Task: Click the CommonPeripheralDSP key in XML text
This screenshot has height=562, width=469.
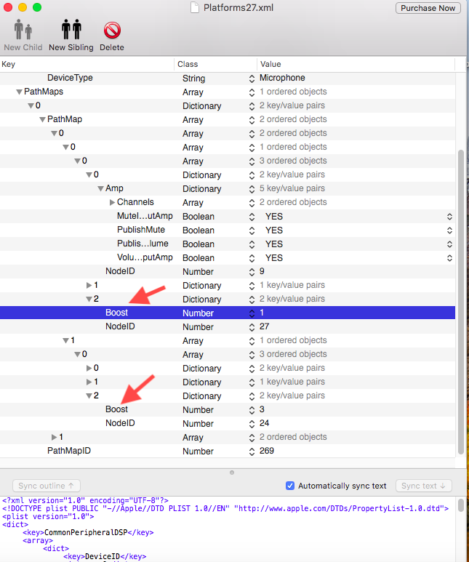Action: click(x=86, y=533)
